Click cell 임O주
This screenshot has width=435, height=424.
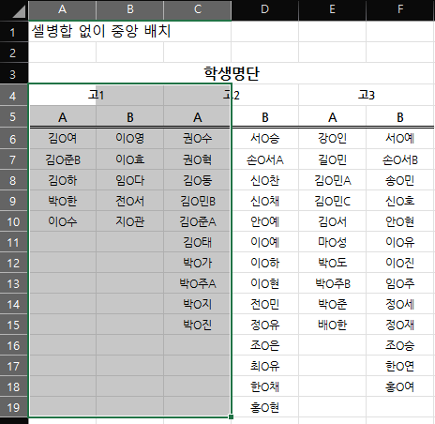(x=400, y=283)
